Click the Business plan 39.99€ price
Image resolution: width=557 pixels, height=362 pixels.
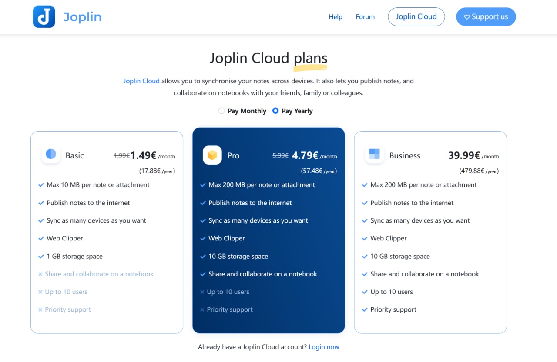point(464,155)
